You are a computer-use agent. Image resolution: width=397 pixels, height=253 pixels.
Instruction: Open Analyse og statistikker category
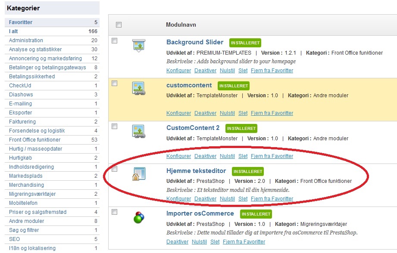point(52,49)
